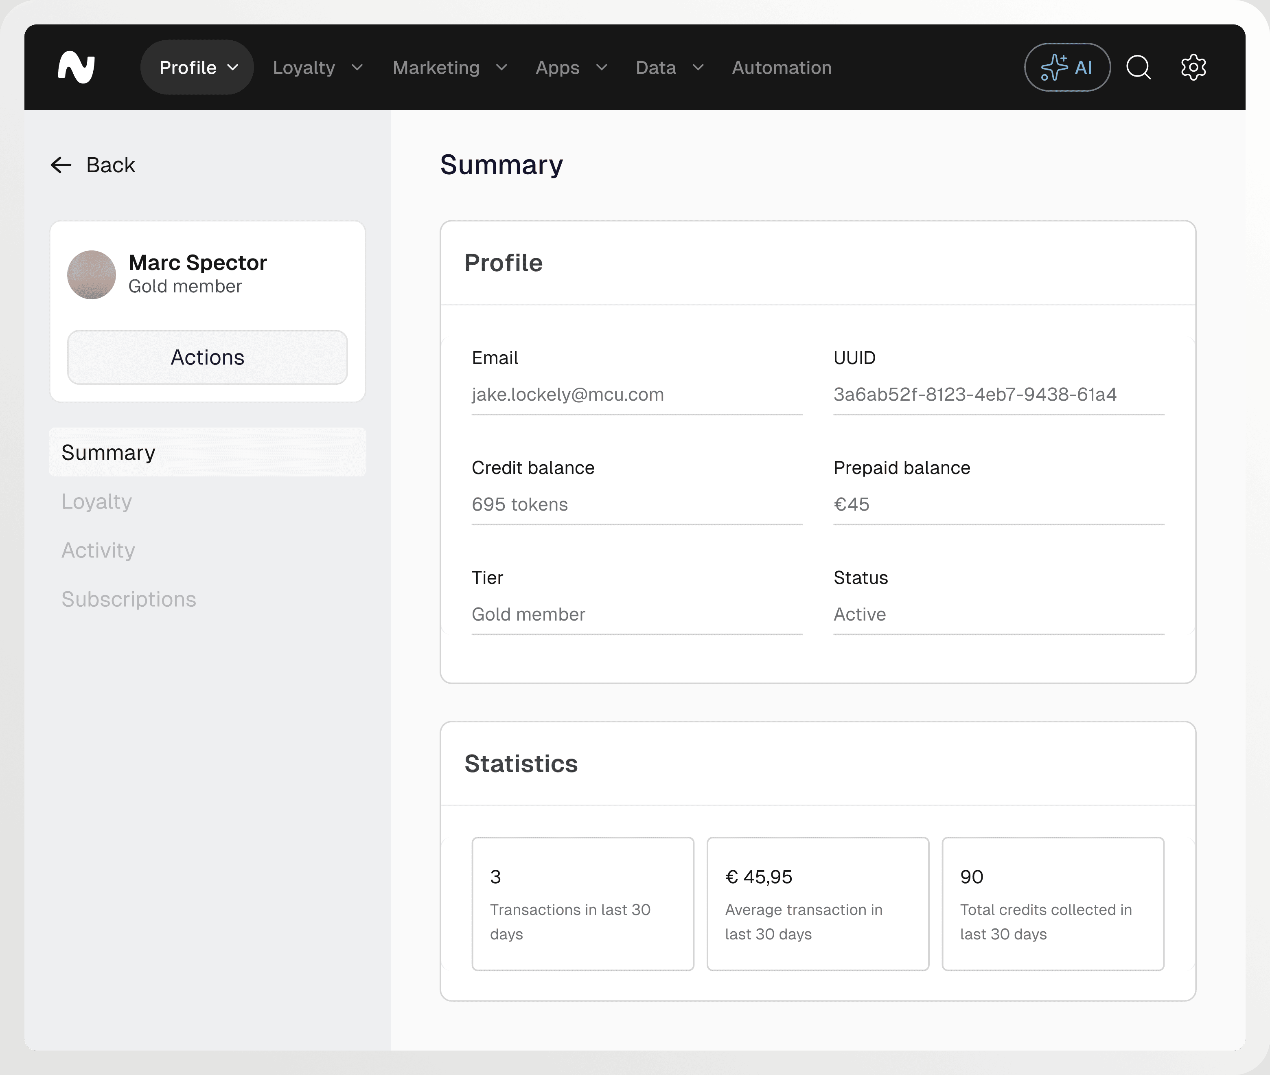Image resolution: width=1270 pixels, height=1075 pixels.
Task: Open settings via the gear icon
Action: 1193,67
